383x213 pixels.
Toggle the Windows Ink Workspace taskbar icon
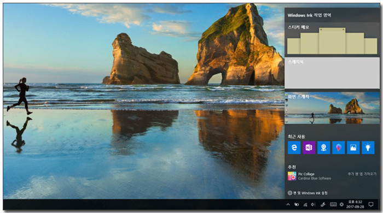coord(323,205)
